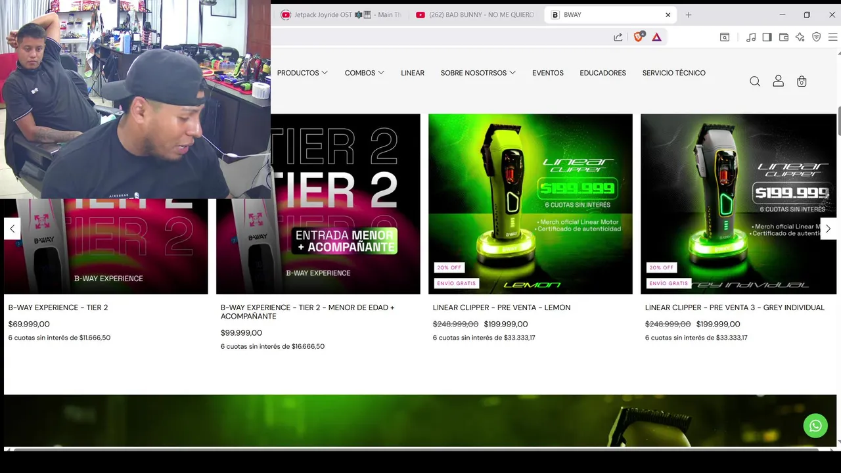Click the search-tabs window icon in the toolbar

725,37
